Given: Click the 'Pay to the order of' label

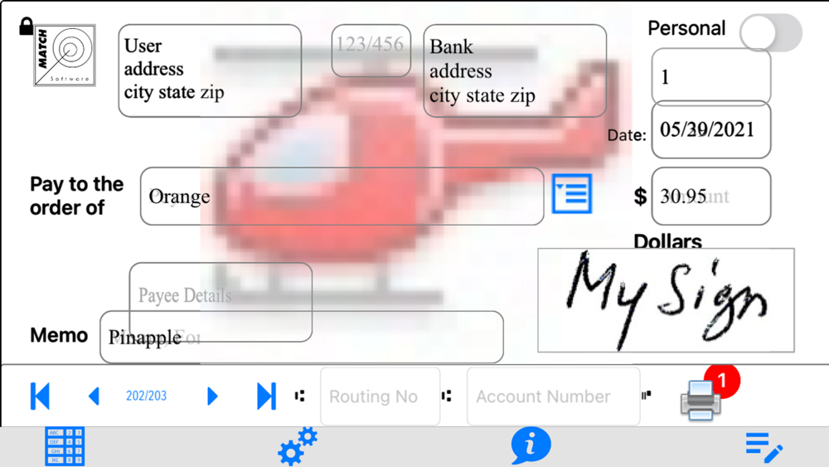Looking at the screenshot, I should point(76,196).
